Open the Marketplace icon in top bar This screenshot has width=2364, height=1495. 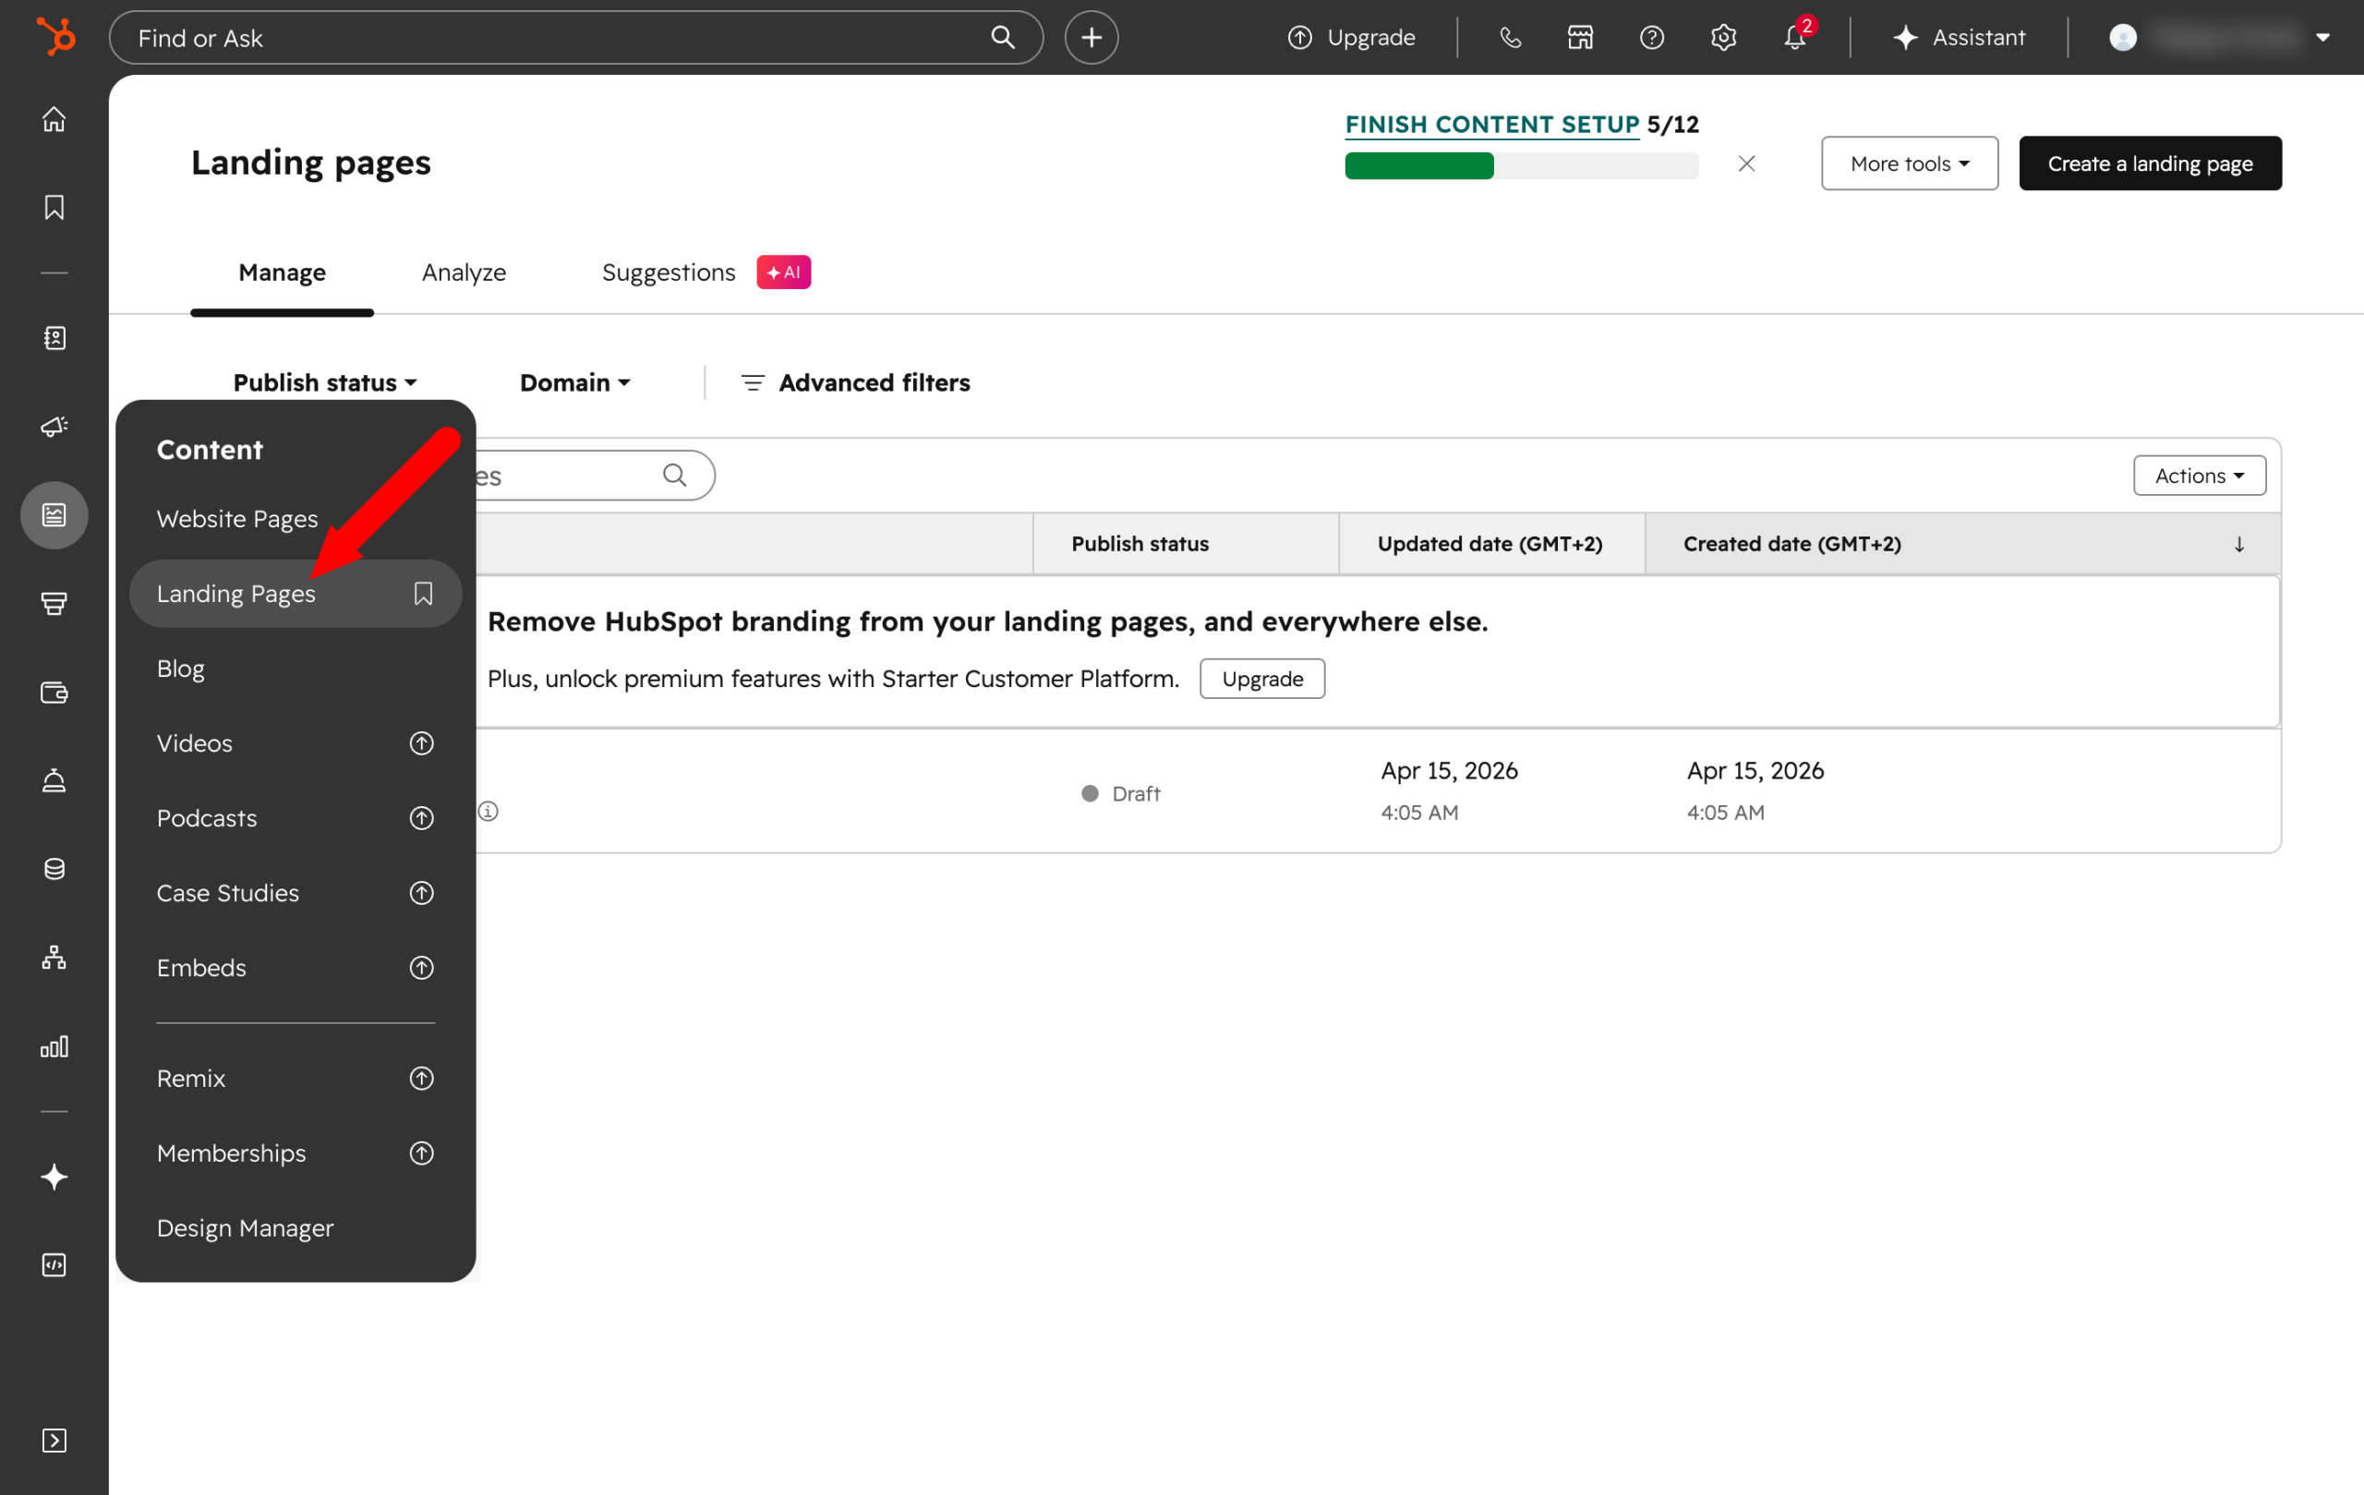coord(1581,37)
